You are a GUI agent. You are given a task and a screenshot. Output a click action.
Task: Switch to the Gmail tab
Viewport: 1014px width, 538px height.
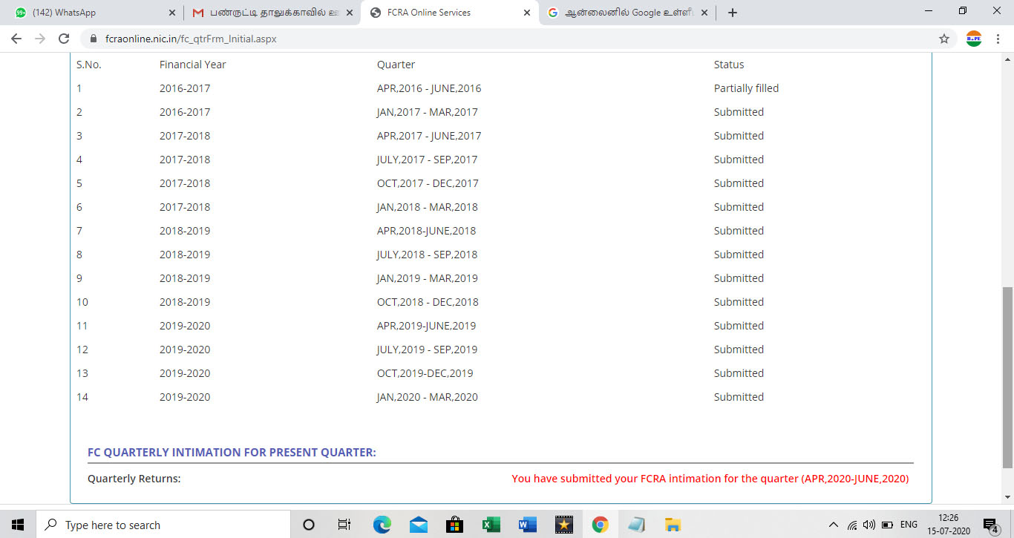click(x=267, y=13)
